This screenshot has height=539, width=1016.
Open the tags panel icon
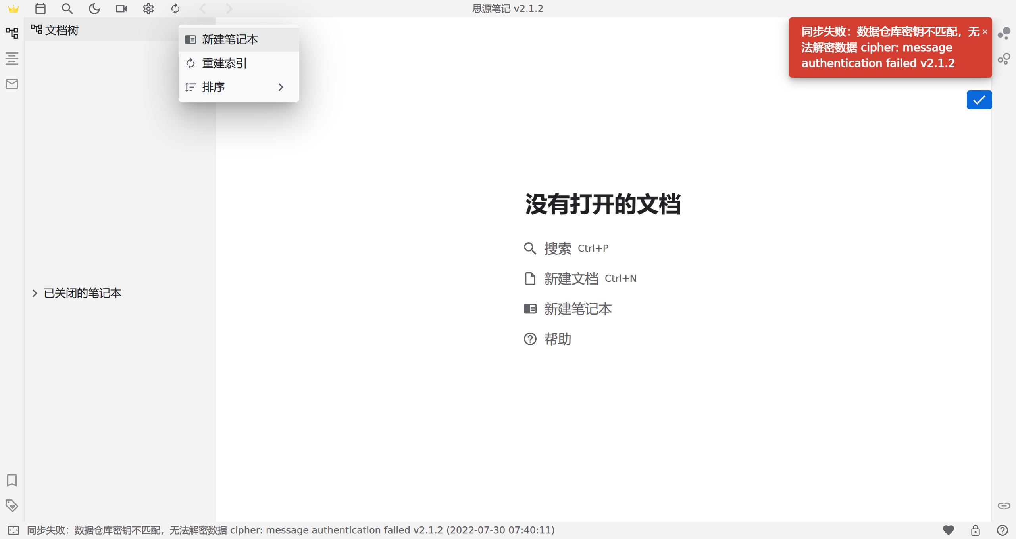pyautogui.click(x=12, y=505)
